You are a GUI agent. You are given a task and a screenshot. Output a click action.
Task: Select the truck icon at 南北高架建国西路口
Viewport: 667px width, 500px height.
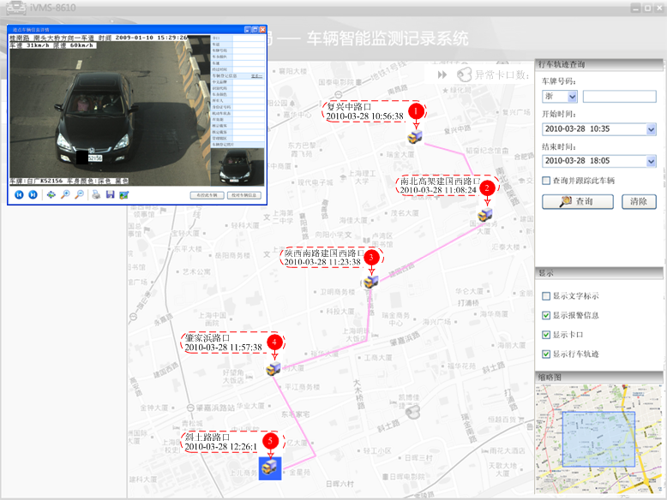(x=485, y=215)
